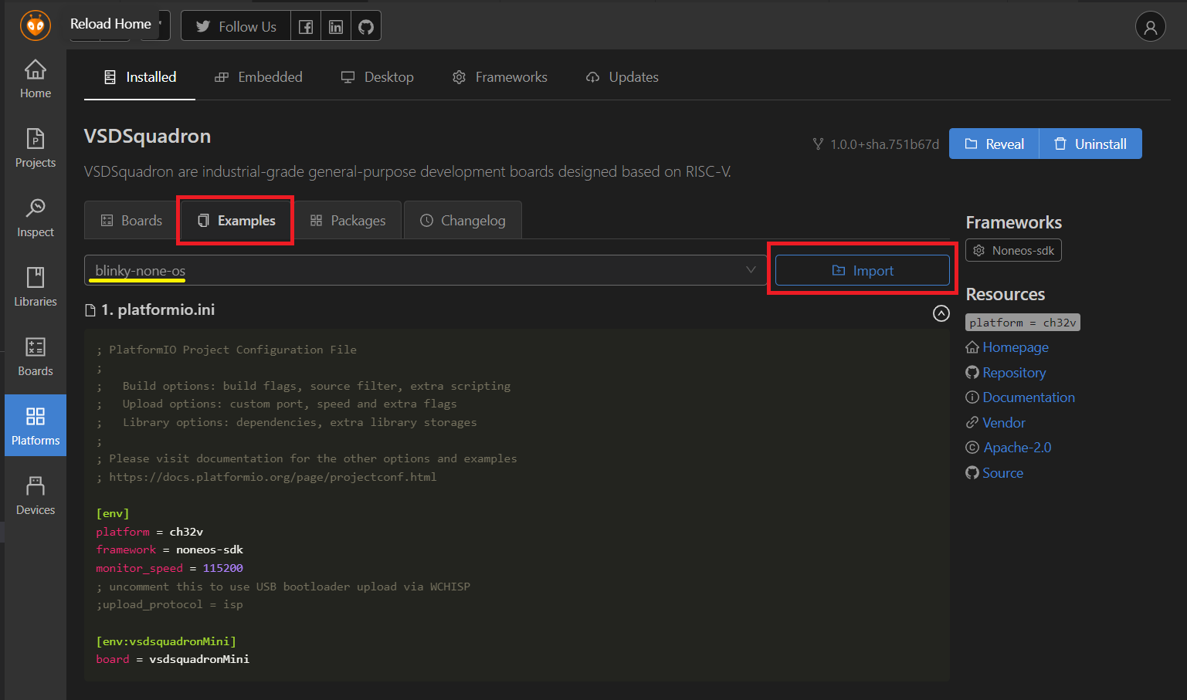The width and height of the screenshot is (1187, 700).
Task: Click the Uninstall button
Action: tap(1090, 144)
